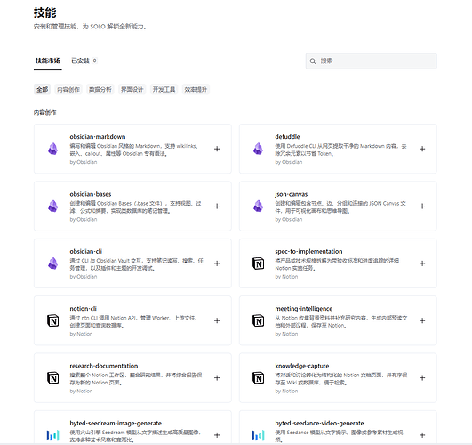
Task: Click the Notion logo on knowledge-capture card
Action: (259, 377)
